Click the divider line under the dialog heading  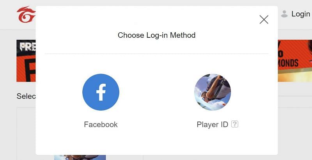click(x=157, y=54)
